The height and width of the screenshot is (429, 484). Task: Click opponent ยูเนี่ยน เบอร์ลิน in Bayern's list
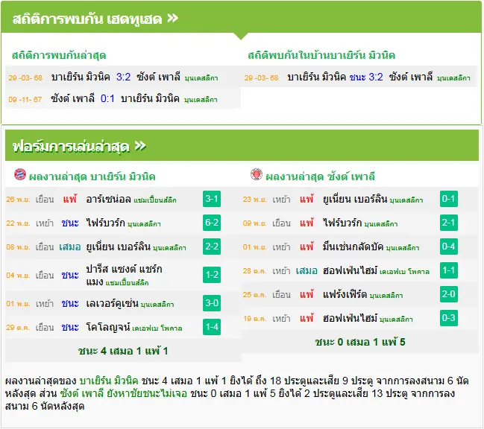click(x=119, y=247)
